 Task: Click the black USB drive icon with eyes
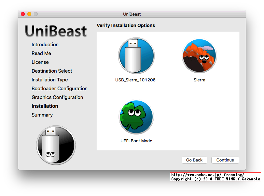click(56, 145)
